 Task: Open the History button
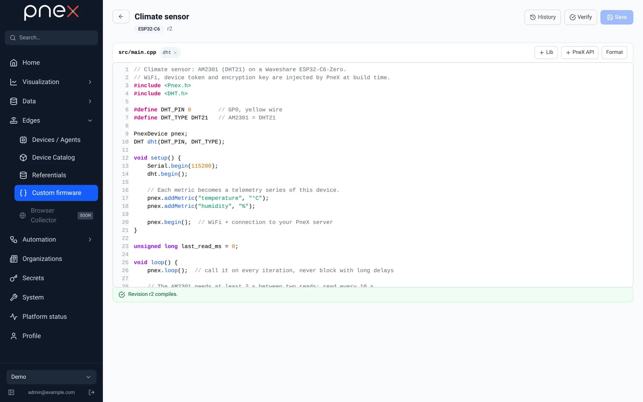[543, 17]
